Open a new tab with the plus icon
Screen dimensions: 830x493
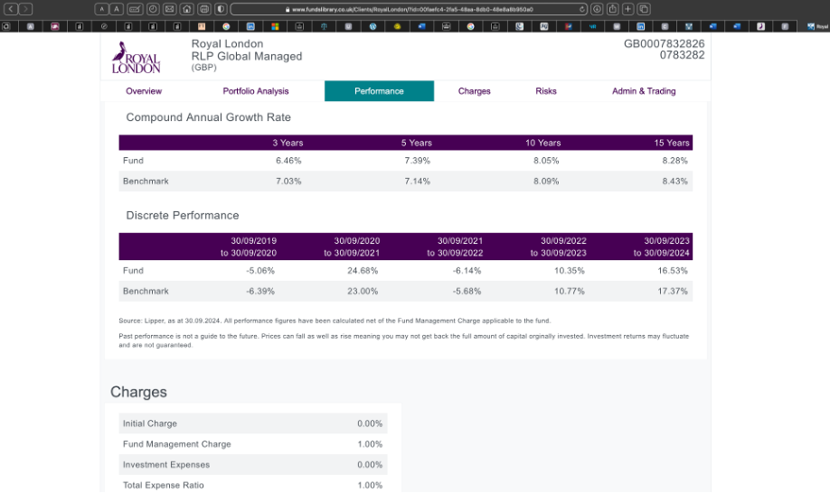[x=627, y=9]
